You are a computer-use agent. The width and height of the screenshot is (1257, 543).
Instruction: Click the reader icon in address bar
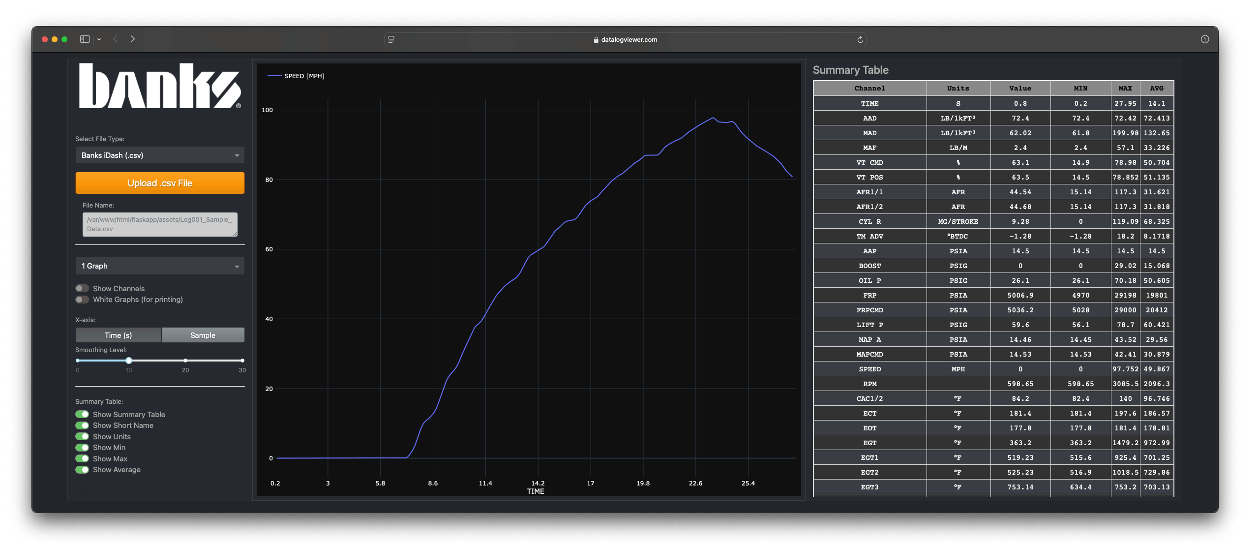pyautogui.click(x=391, y=40)
